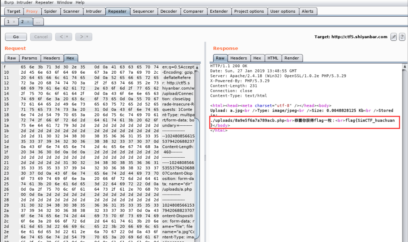This screenshot has width=408, height=242.
Task: Open the Sequencer tab
Action: 143,11
